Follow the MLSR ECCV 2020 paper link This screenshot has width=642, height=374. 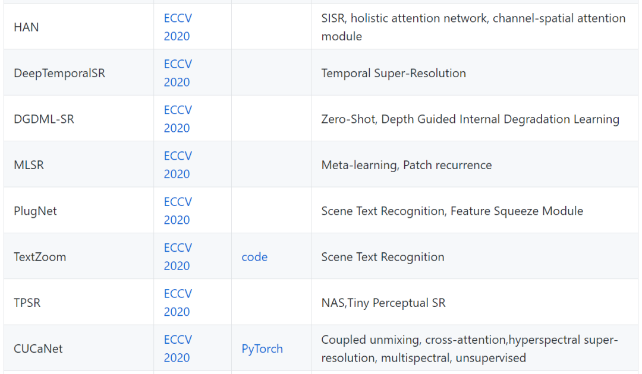pyautogui.click(x=178, y=164)
